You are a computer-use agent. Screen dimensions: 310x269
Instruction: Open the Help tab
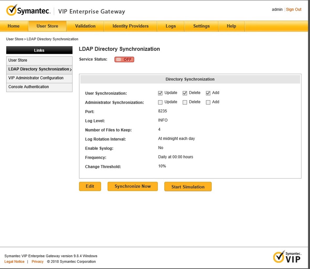(231, 26)
